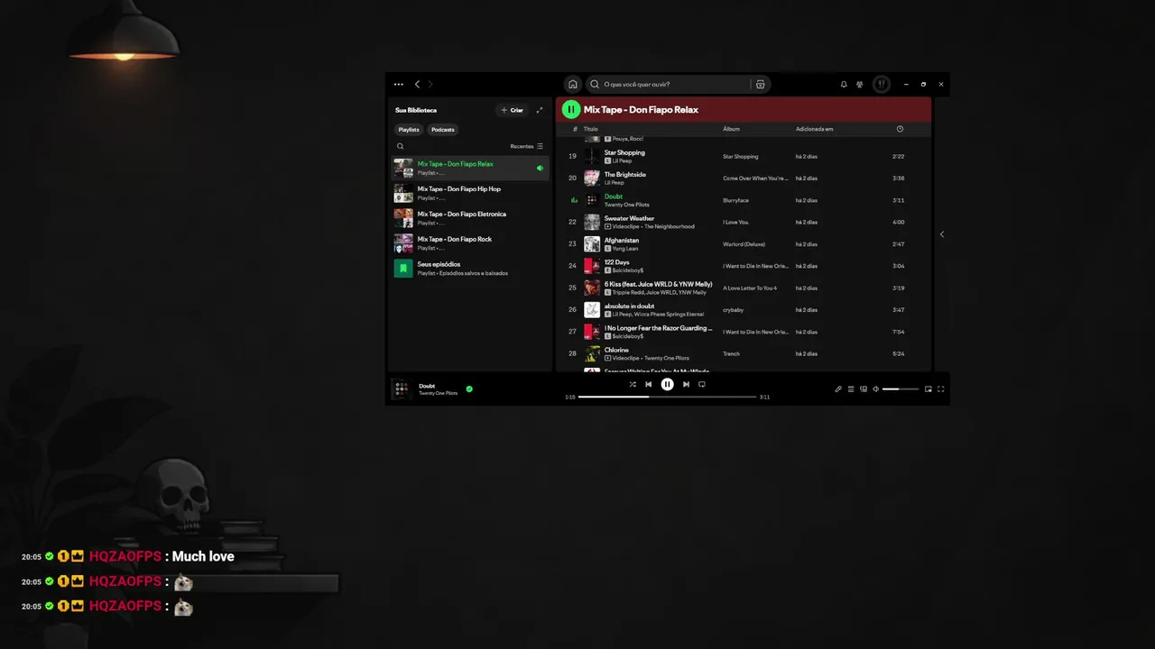Open the album A Love Letter To You 4

(750, 288)
